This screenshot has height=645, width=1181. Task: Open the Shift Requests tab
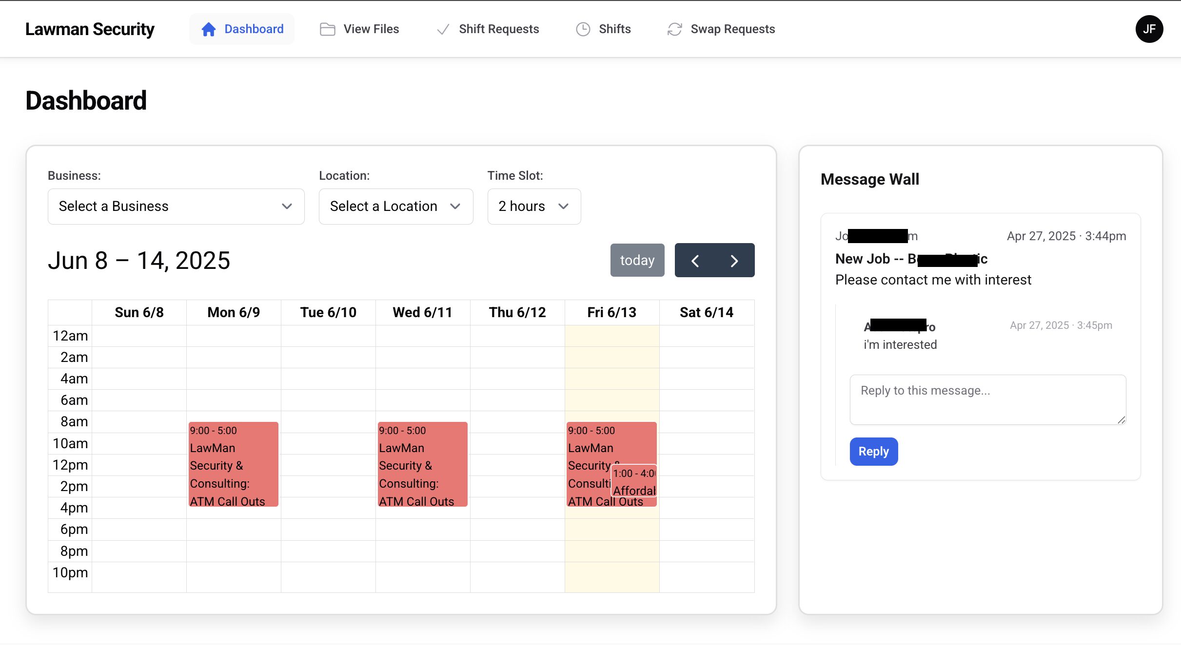click(498, 29)
